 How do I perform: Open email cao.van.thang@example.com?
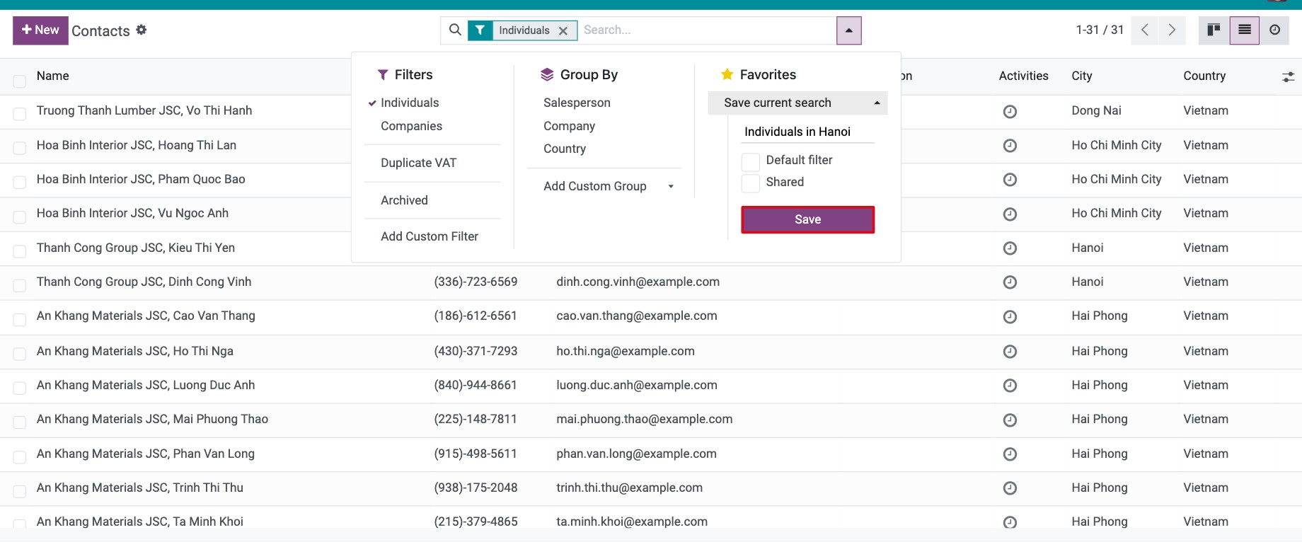(636, 316)
